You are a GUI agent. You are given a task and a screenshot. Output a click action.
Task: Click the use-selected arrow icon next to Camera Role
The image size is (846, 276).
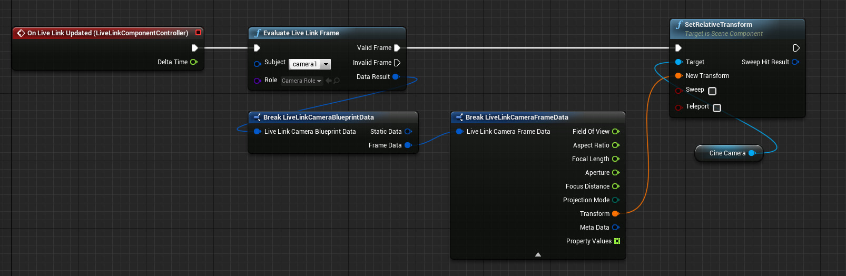pos(329,81)
